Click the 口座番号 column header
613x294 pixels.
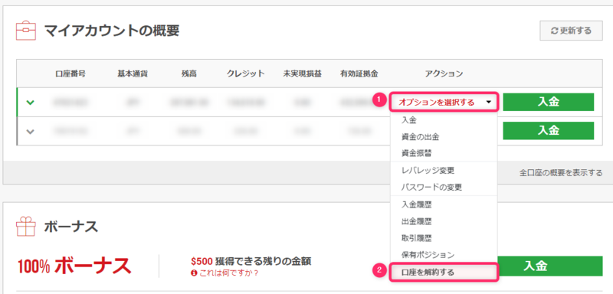tap(70, 73)
